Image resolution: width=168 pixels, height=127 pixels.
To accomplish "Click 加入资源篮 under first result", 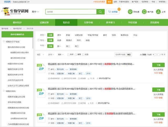I will click(158, 70).
